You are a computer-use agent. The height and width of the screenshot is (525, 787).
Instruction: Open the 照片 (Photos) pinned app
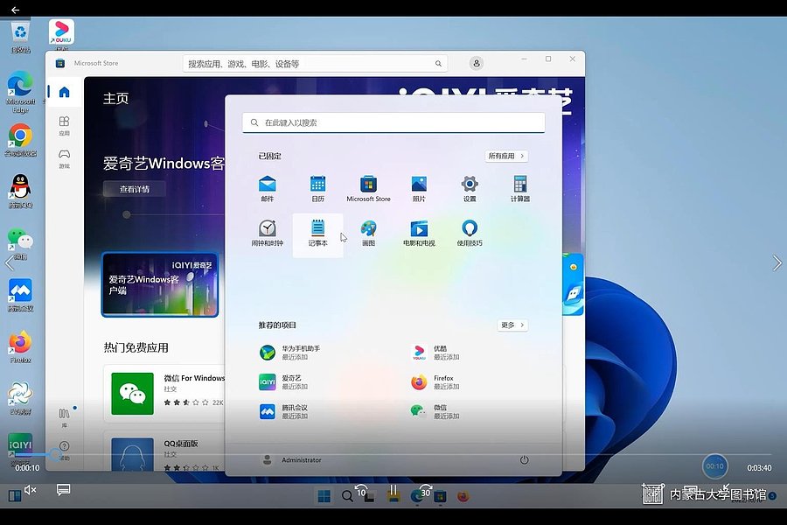[x=419, y=188]
